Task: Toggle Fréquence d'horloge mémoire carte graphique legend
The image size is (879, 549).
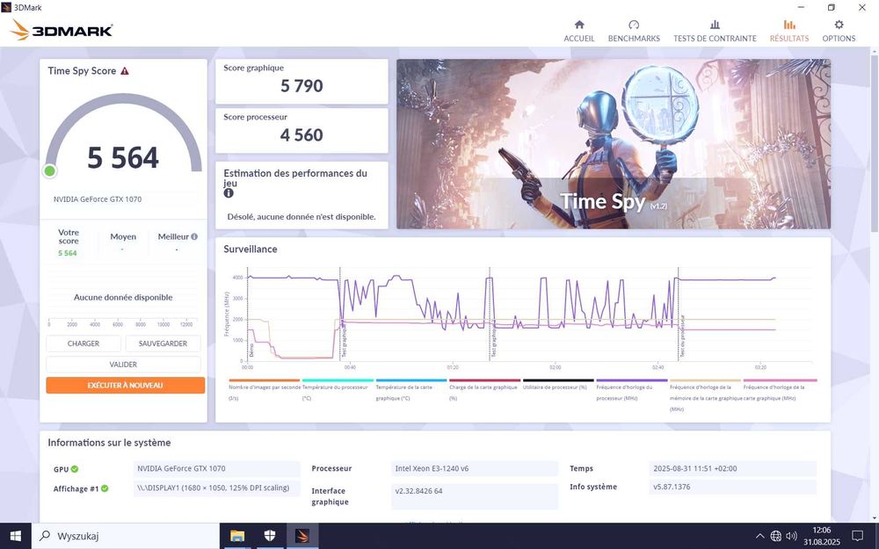Action: [705, 397]
